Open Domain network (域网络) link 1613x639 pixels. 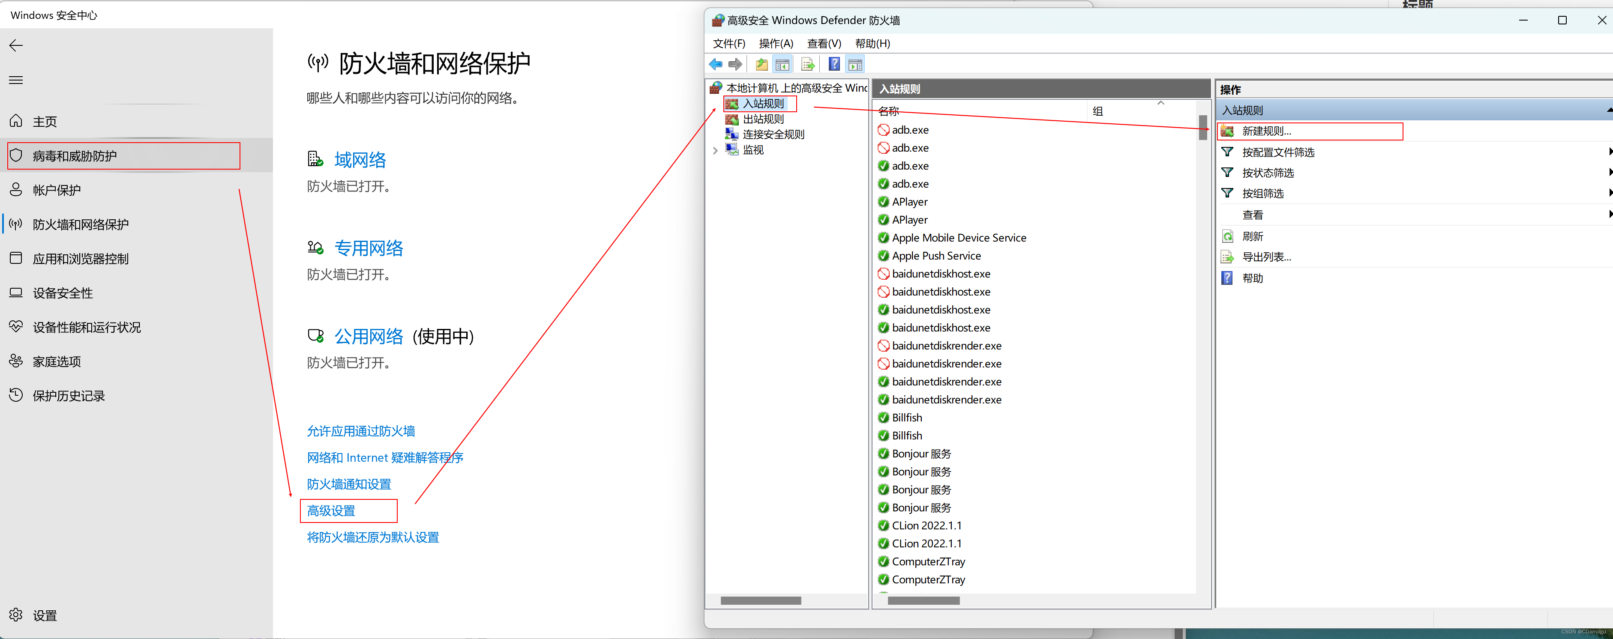pos(360,160)
